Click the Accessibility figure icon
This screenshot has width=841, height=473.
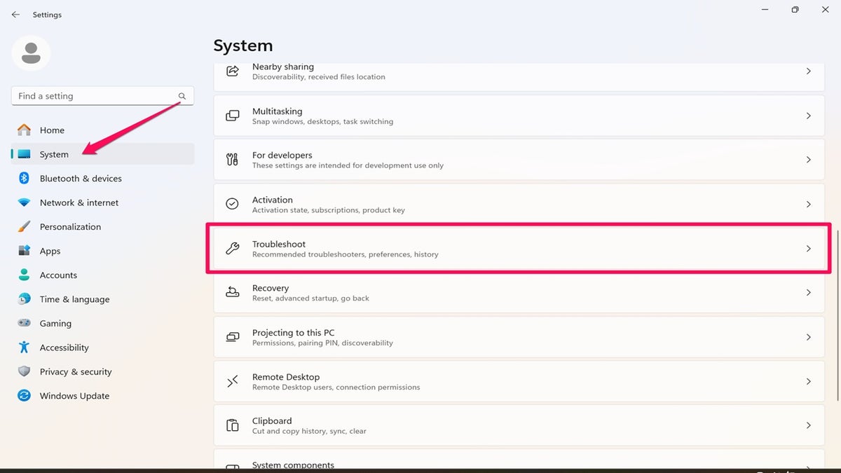[25, 348]
